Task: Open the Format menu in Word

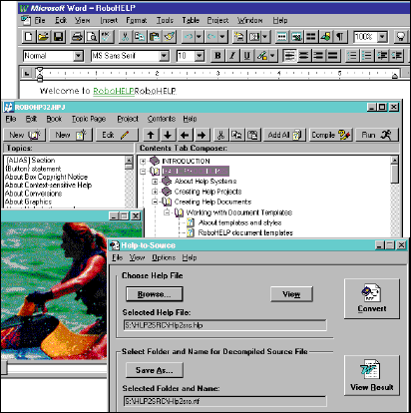Action: (x=137, y=21)
